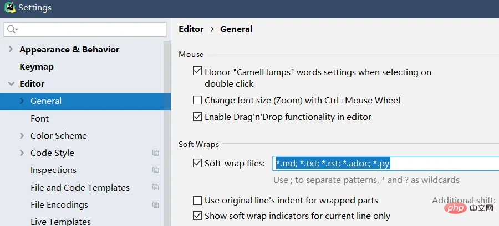
Task: Expand the Appearance & Behavior section
Action: point(11,50)
